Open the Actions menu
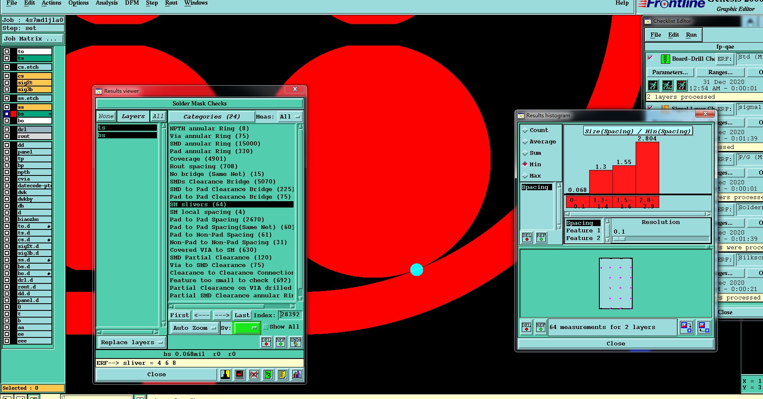 [x=51, y=3]
